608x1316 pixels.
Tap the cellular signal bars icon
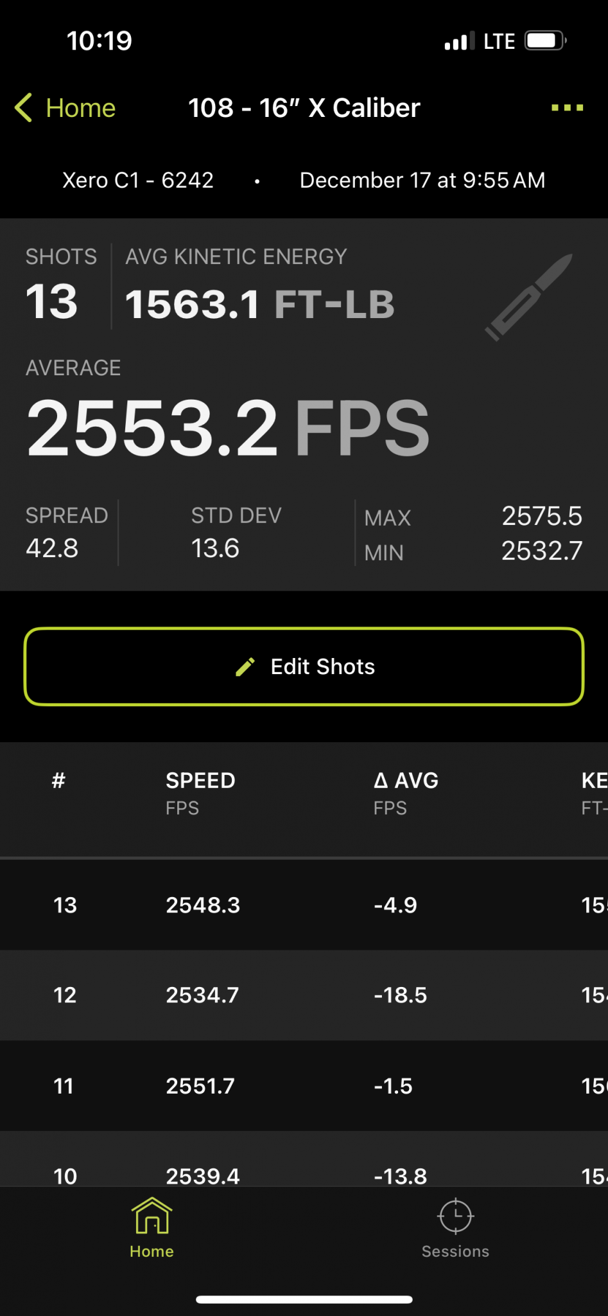pos(460,41)
